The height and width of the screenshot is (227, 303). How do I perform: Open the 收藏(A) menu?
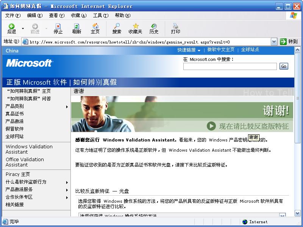click(79, 16)
